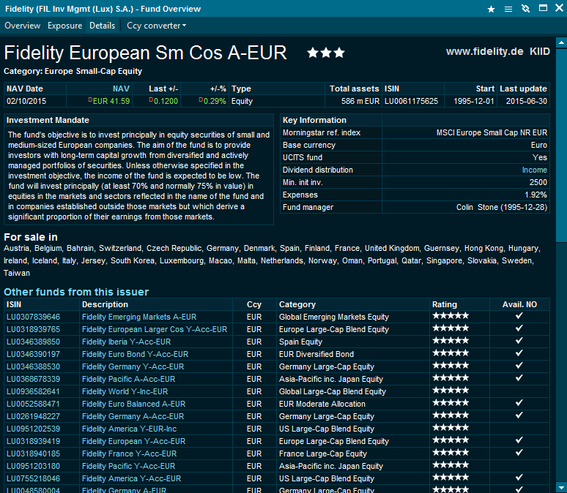This screenshot has height=493, width=567.
Task: Open the Ccy converter dropdown
Action: [156, 26]
